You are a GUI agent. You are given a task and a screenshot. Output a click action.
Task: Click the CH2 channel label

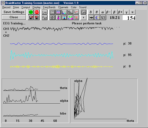coord(6,36)
